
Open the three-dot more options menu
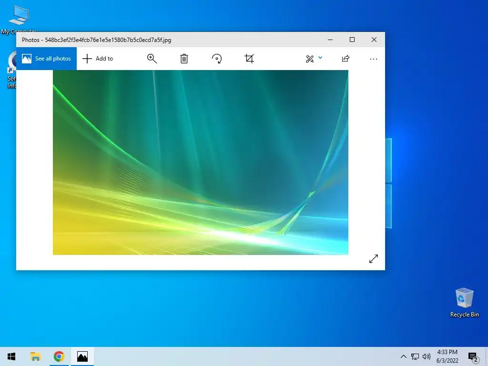point(374,59)
